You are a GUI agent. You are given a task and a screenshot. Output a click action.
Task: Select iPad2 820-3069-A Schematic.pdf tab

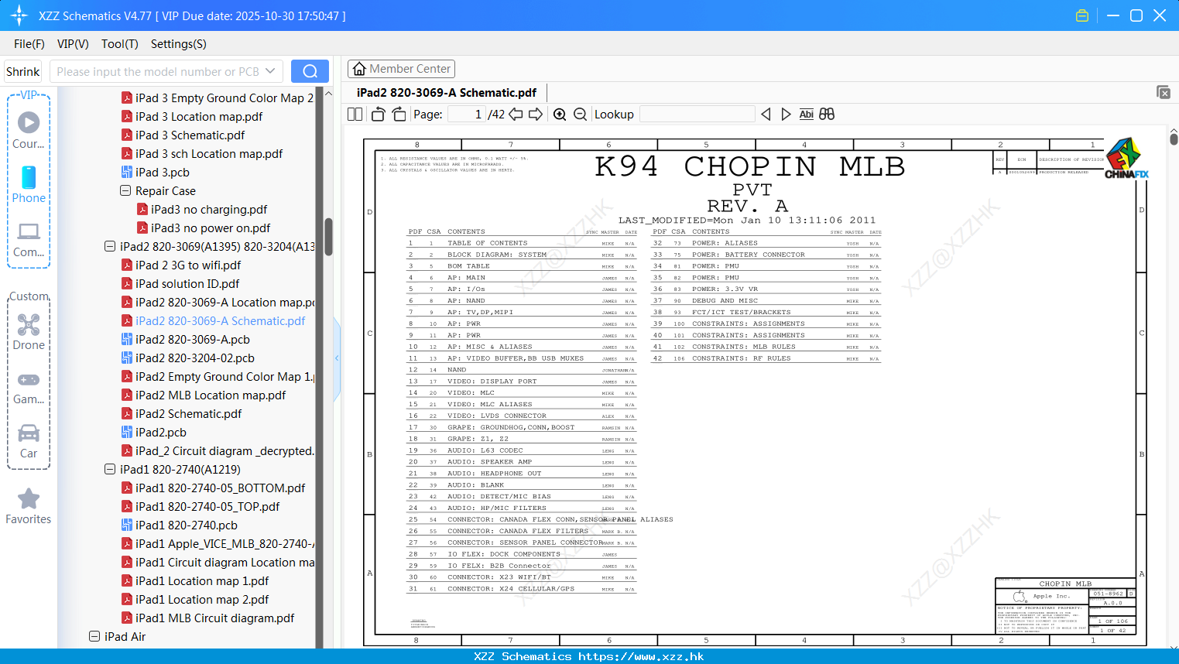click(x=447, y=92)
